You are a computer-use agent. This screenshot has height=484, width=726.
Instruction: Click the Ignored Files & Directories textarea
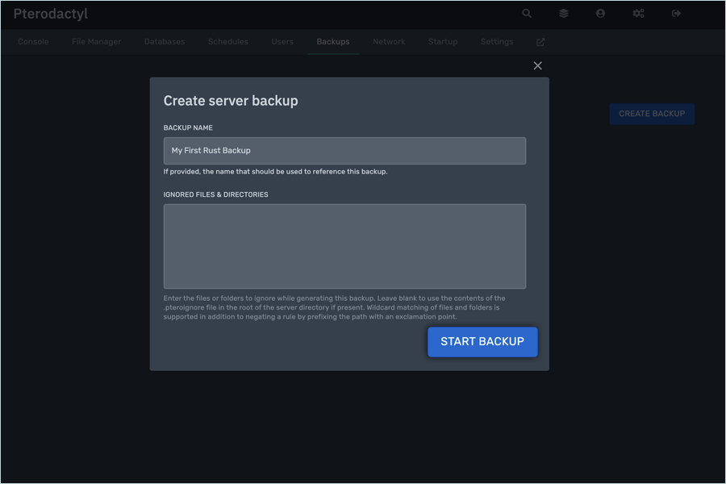coord(344,246)
